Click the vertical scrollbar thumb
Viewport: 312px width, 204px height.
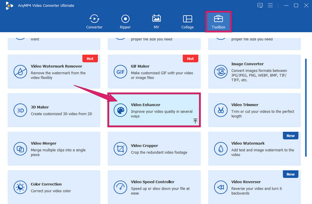[x=306, y=107]
